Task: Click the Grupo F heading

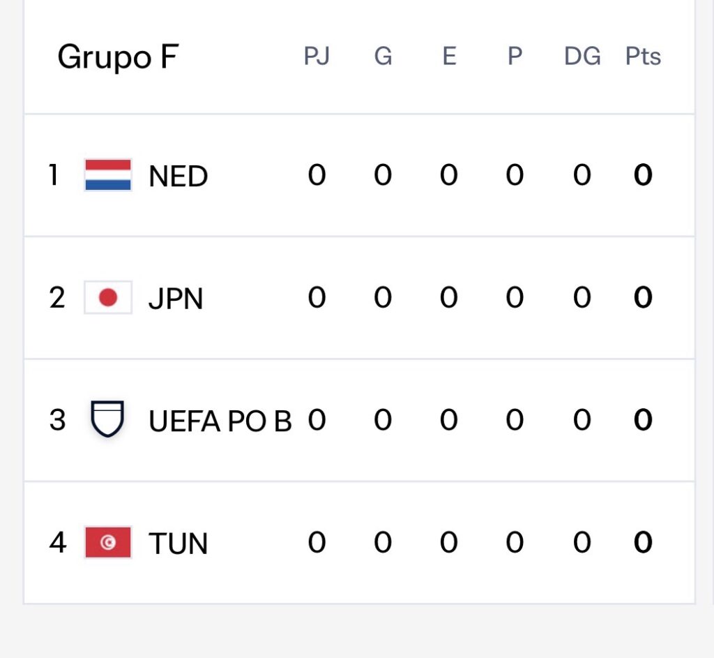Action: 117,57
